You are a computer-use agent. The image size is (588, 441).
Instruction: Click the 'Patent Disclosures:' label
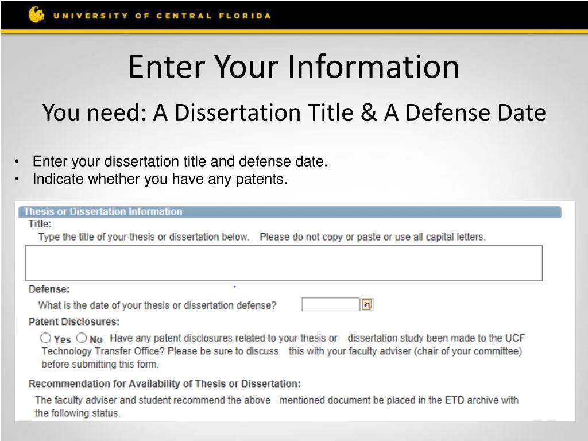[74, 322]
